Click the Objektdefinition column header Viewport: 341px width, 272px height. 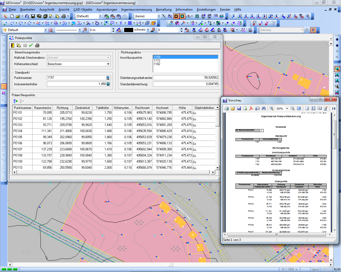(x=204, y=108)
